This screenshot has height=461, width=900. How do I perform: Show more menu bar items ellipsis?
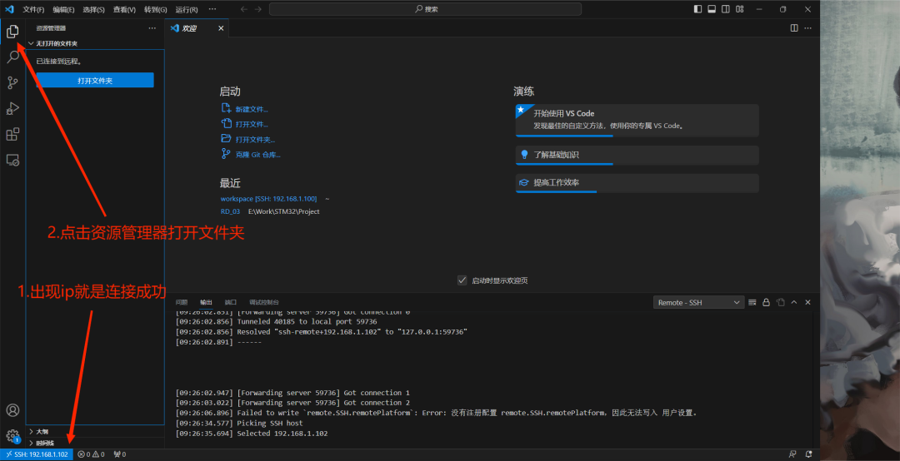(212, 10)
